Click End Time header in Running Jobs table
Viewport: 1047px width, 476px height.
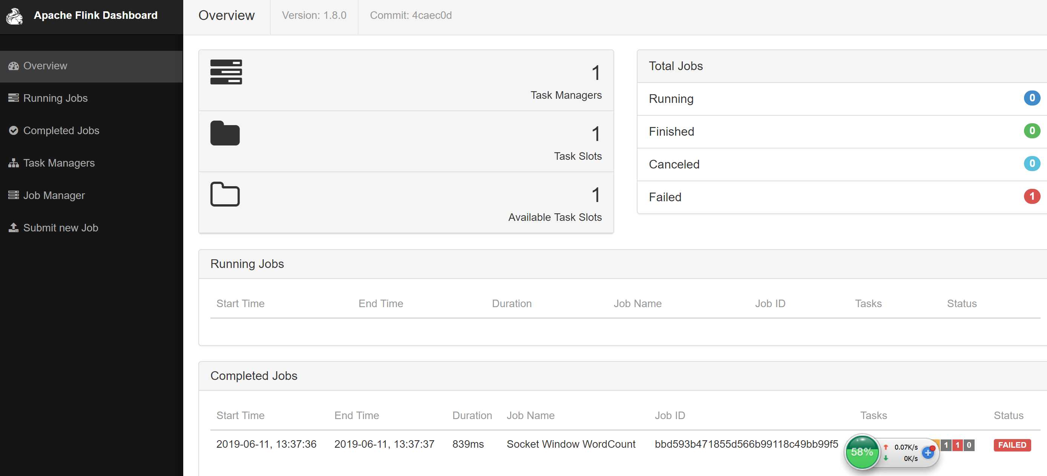380,303
